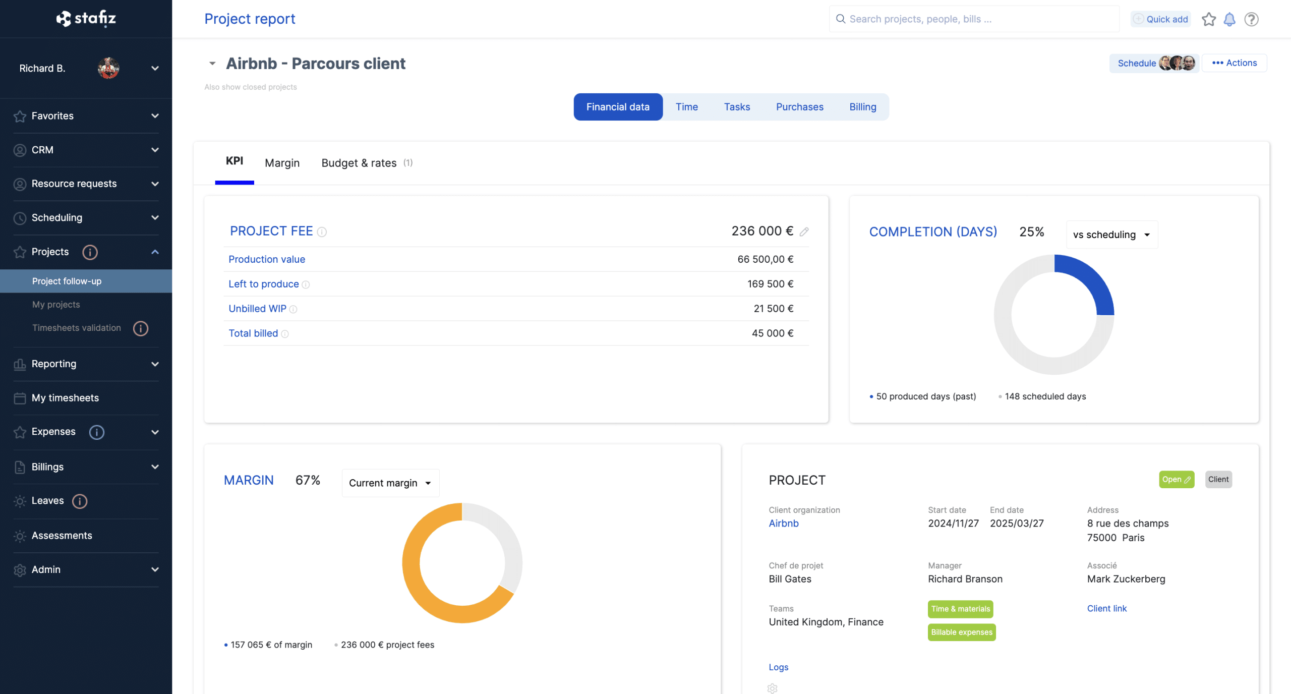Switch comparison to vs scheduling dropdown
Image resolution: width=1291 pixels, height=694 pixels.
pyautogui.click(x=1111, y=234)
